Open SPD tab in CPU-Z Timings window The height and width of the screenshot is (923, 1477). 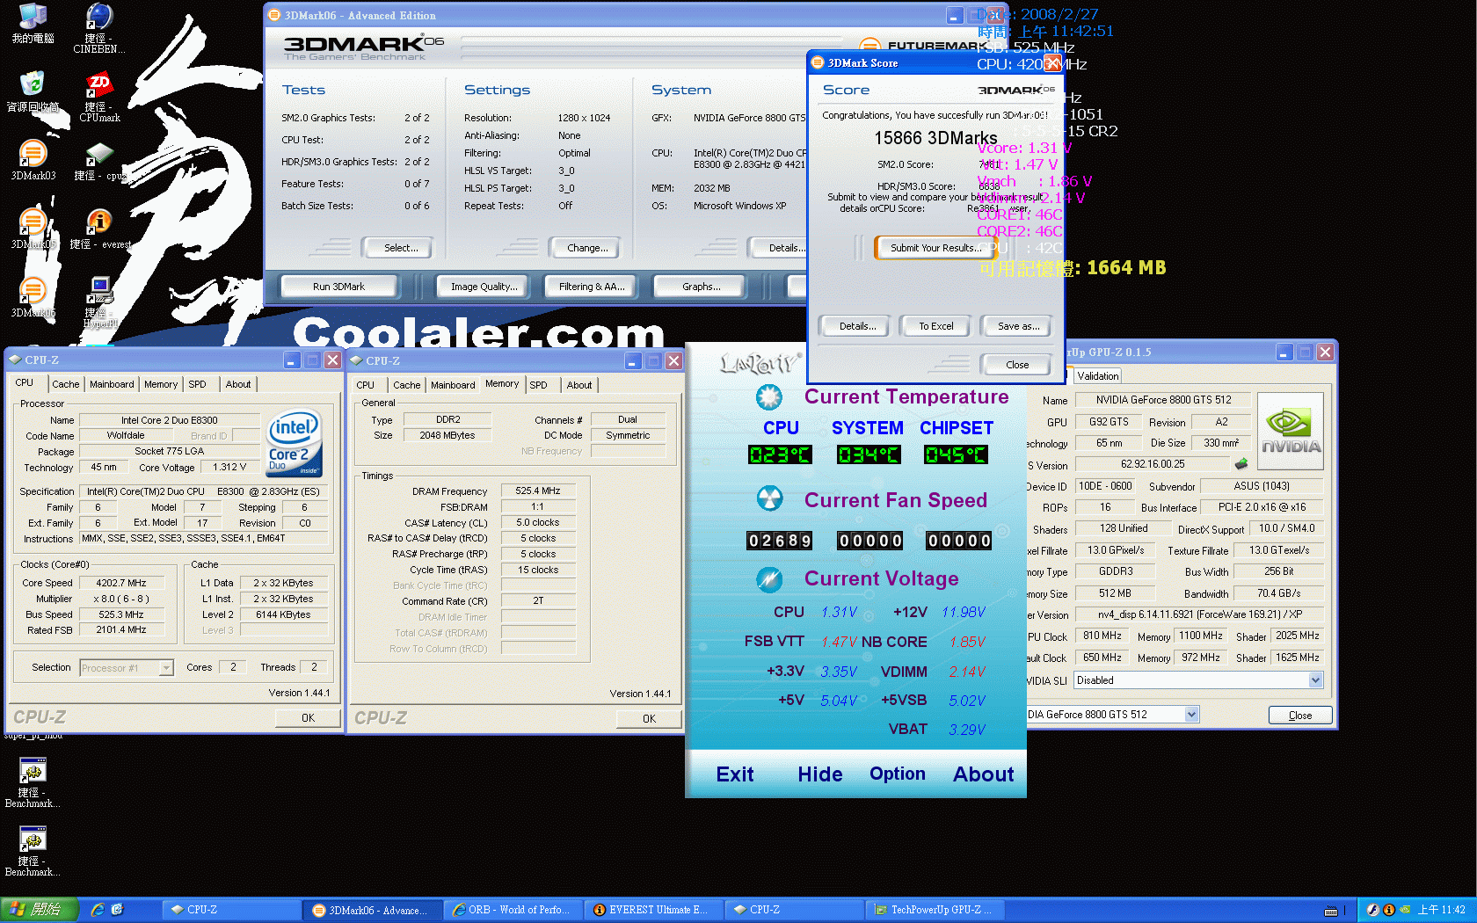click(539, 385)
